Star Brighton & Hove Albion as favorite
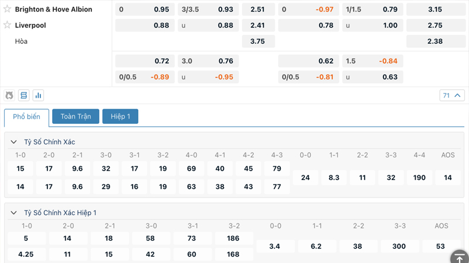 (x=8, y=9)
